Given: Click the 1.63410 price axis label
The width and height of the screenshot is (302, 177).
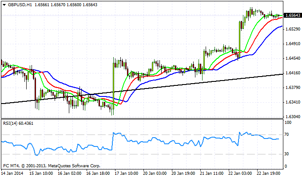Looking at the screenshot, I should pos(293,102).
